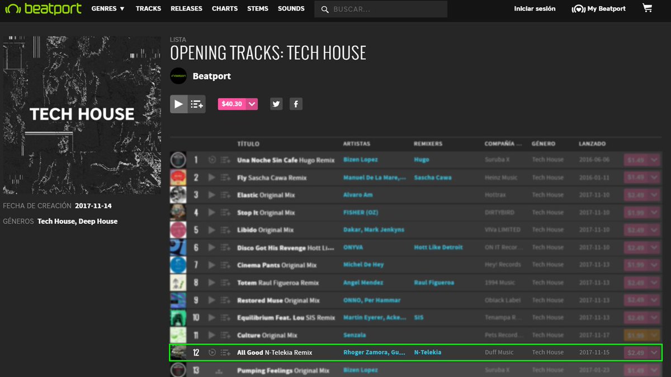
Task: Play the whole chart list
Action: pyautogui.click(x=178, y=104)
